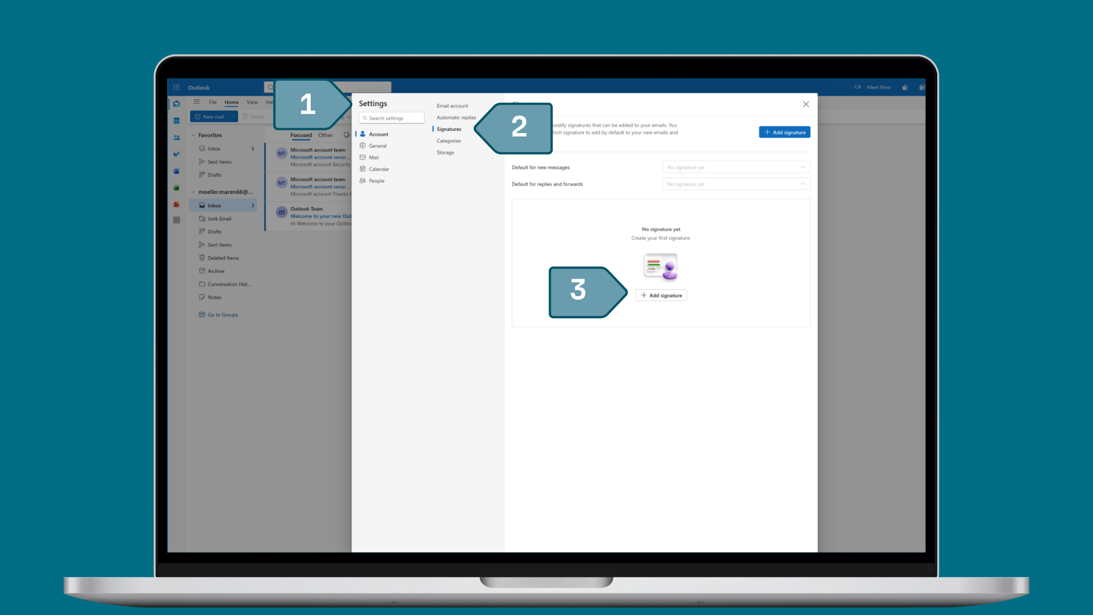Viewport: 1093px width, 615px height.
Task: Switch to the Other inbox tab
Action: (325, 135)
